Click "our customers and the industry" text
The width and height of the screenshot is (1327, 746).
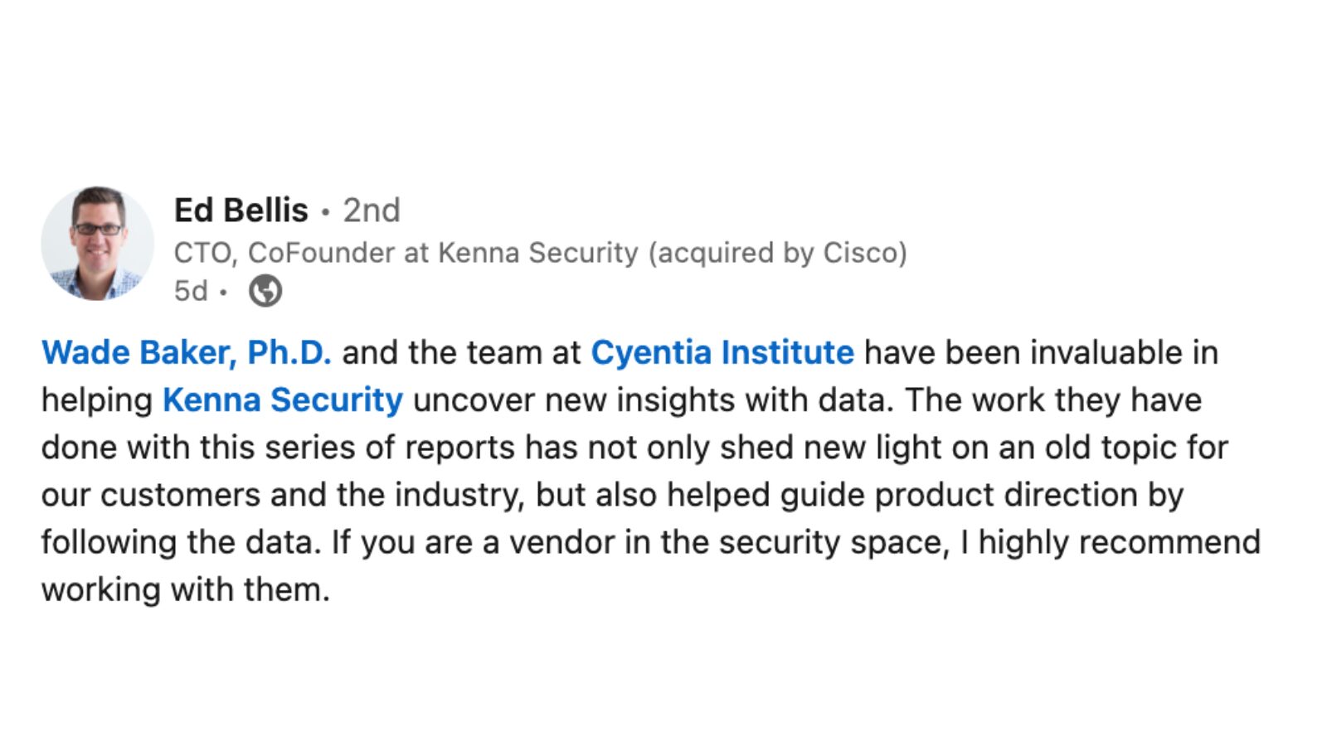tap(280, 495)
